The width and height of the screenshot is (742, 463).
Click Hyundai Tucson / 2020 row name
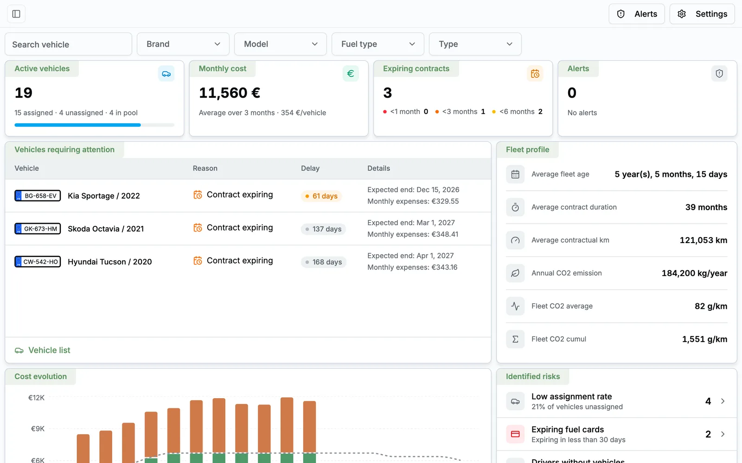tap(110, 262)
